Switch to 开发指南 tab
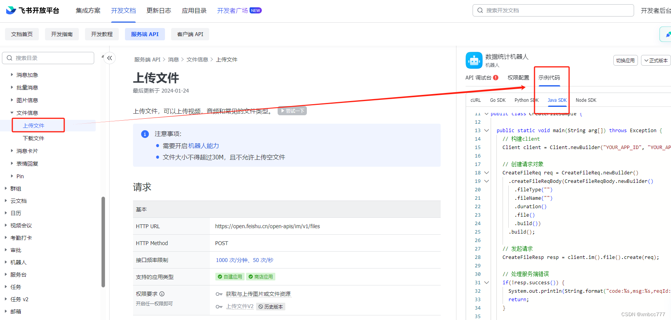This screenshot has height=320, width=671. tap(62, 34)
